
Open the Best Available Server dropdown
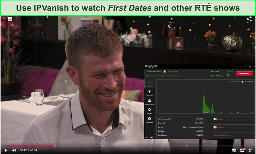pos(233,135)
